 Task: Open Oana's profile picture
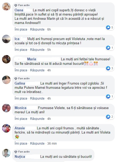point(6,7)
